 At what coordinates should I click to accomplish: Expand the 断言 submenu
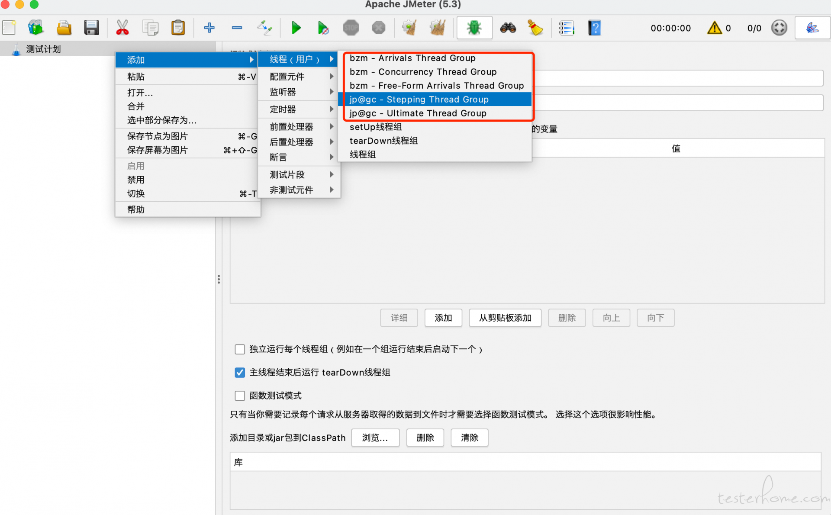[x=299, y=157]
